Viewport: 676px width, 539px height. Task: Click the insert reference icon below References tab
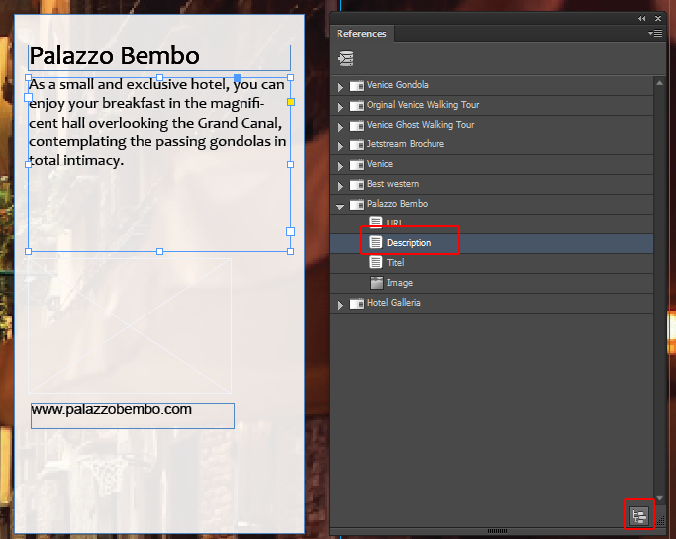tap(345, 59)
